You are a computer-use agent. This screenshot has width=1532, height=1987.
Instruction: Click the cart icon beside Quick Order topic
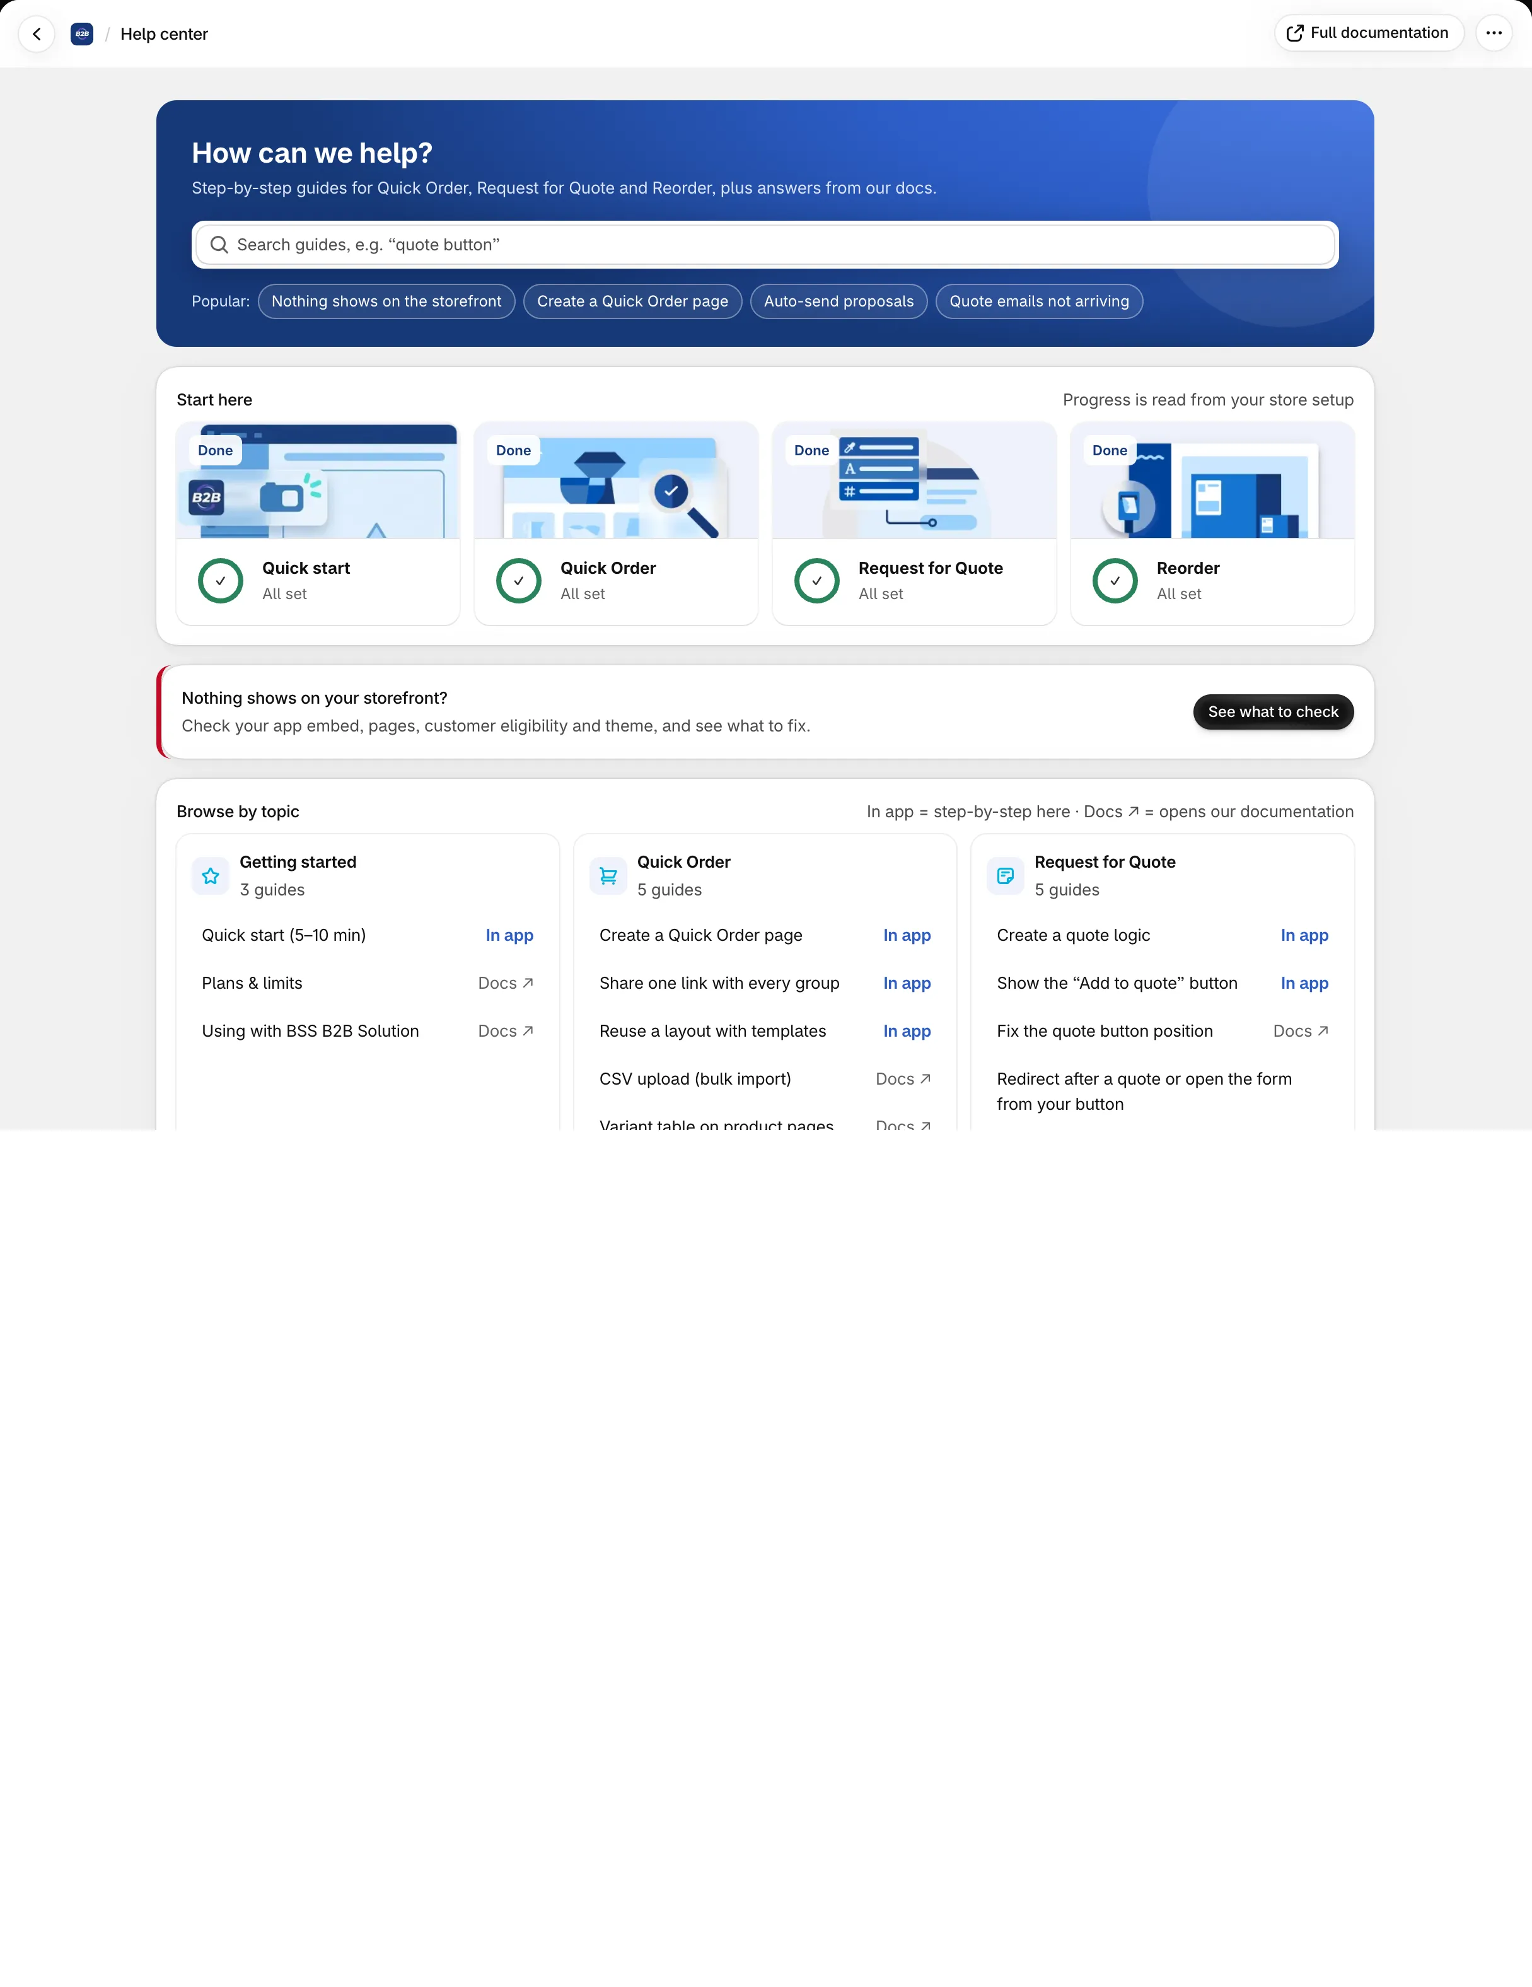tap(608, 876)
